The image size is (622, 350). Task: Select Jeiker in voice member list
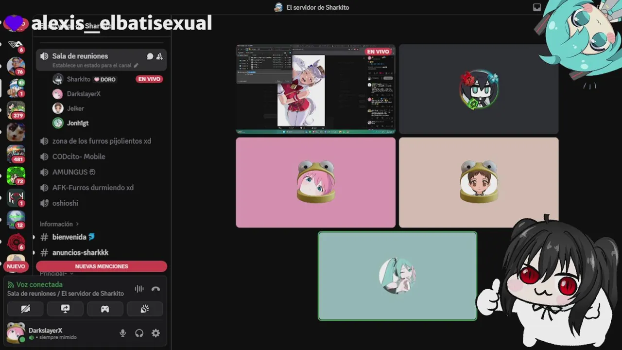pos(75,108)
